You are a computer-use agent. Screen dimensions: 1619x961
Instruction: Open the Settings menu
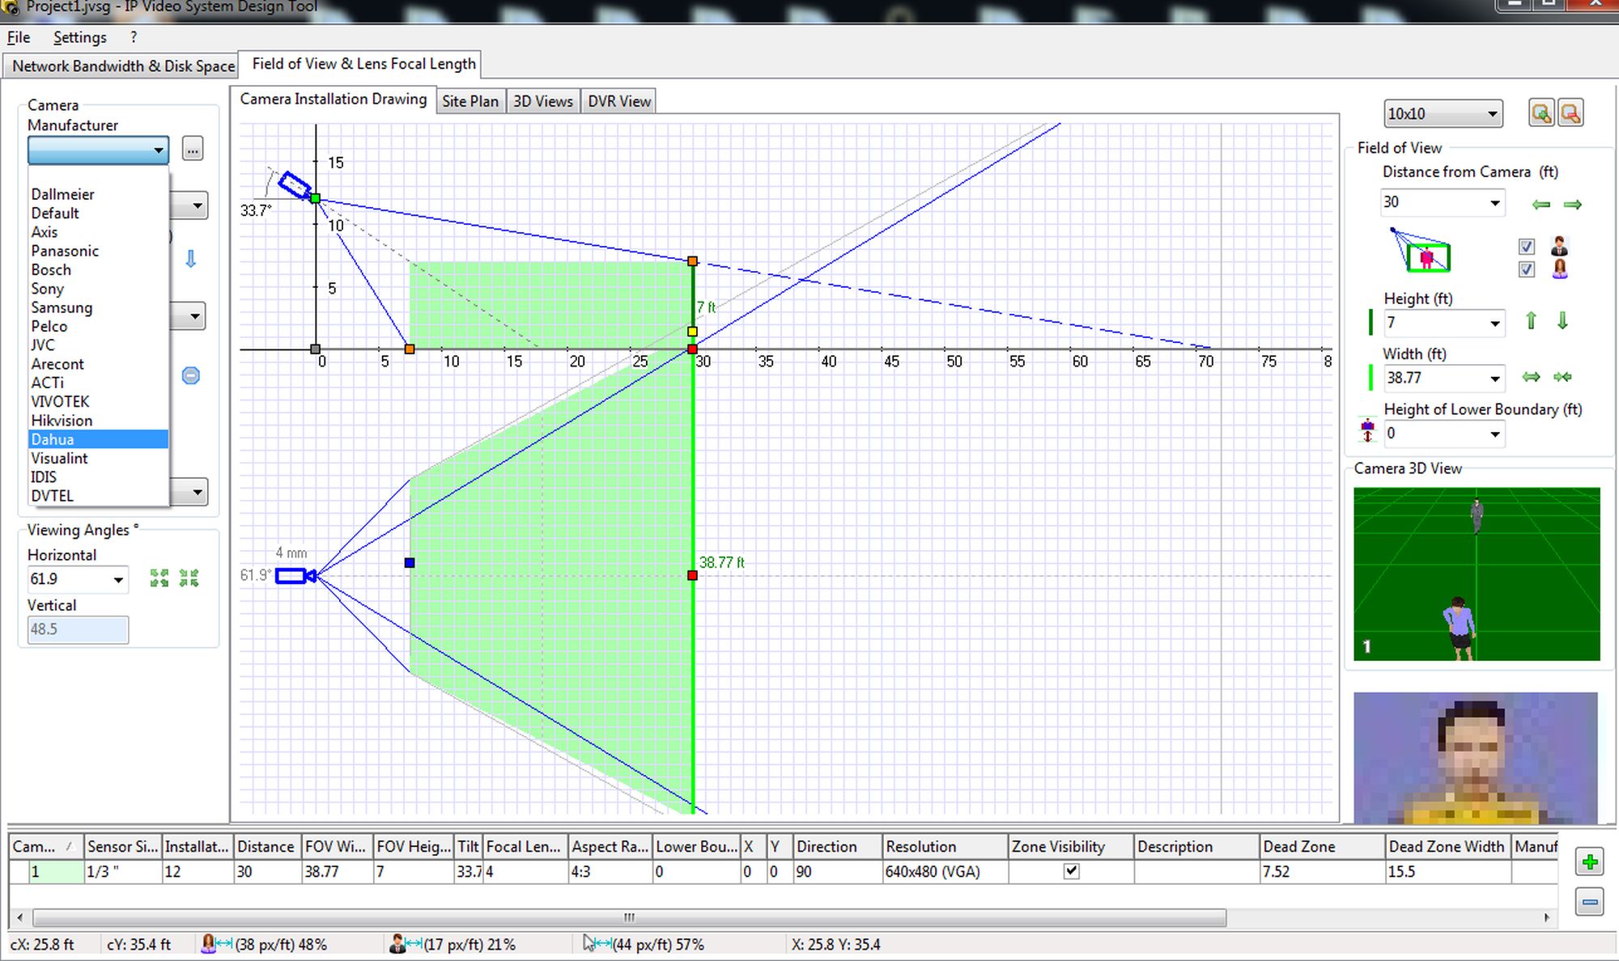(x=79, y=37)
